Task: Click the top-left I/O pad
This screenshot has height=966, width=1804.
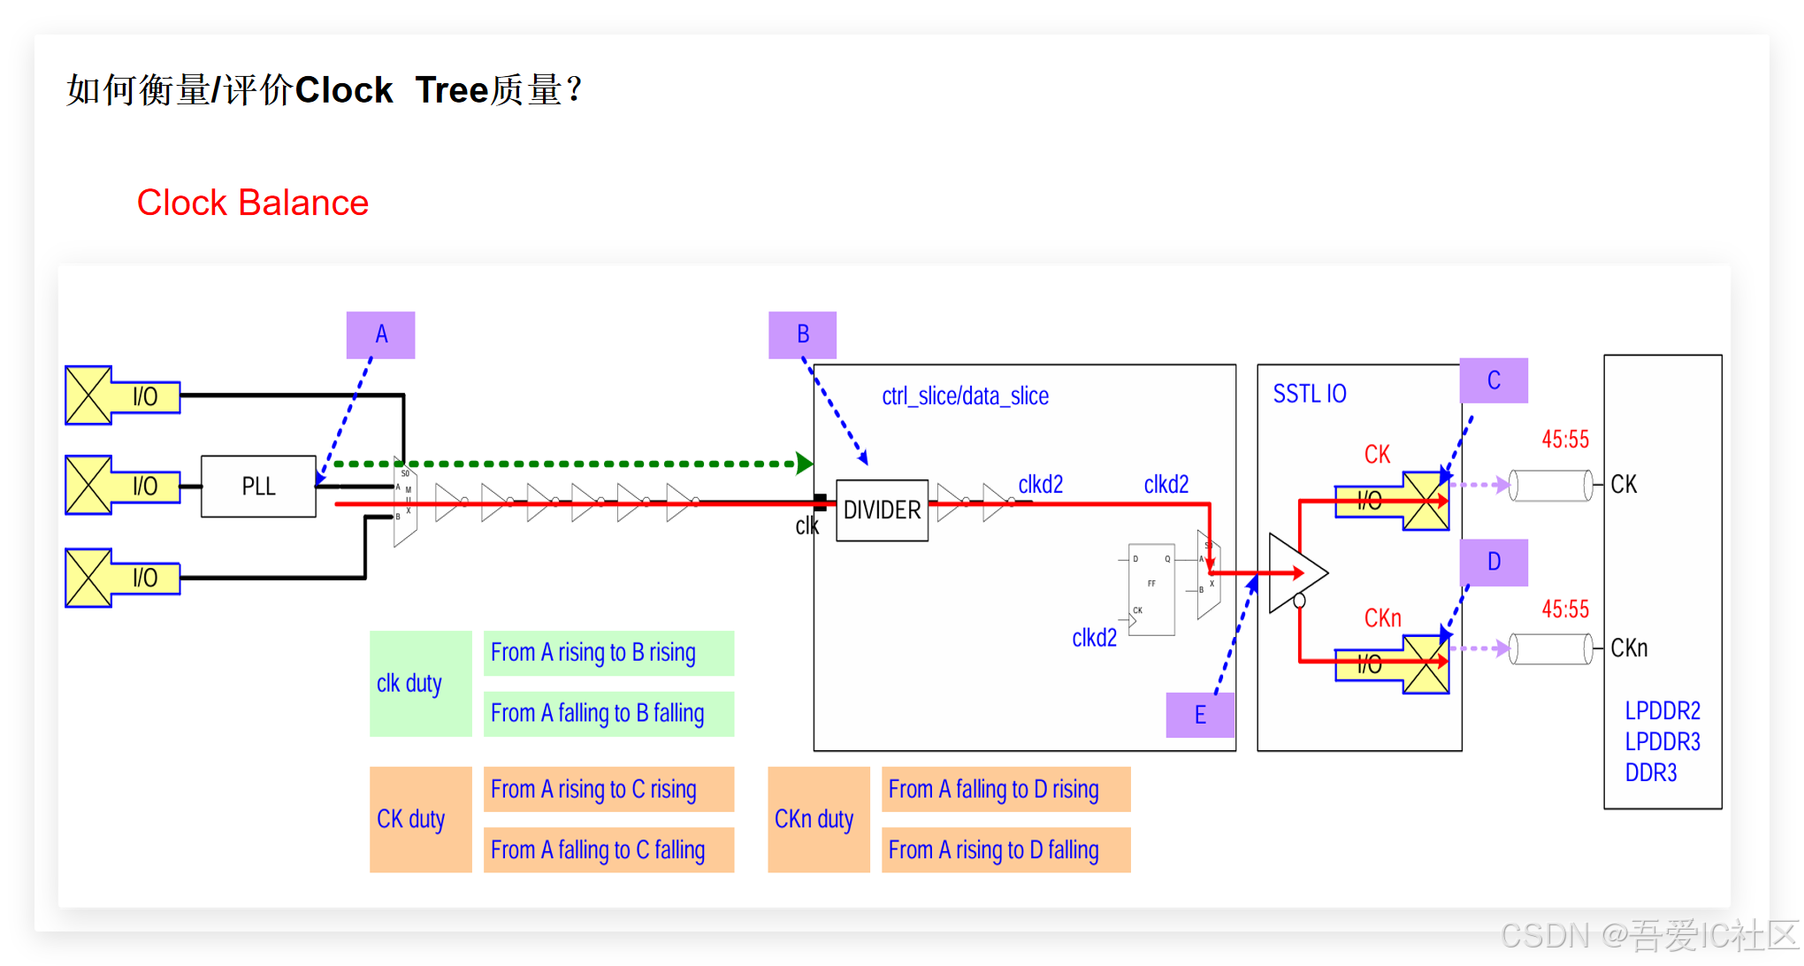Action: (x=123, y=395)
